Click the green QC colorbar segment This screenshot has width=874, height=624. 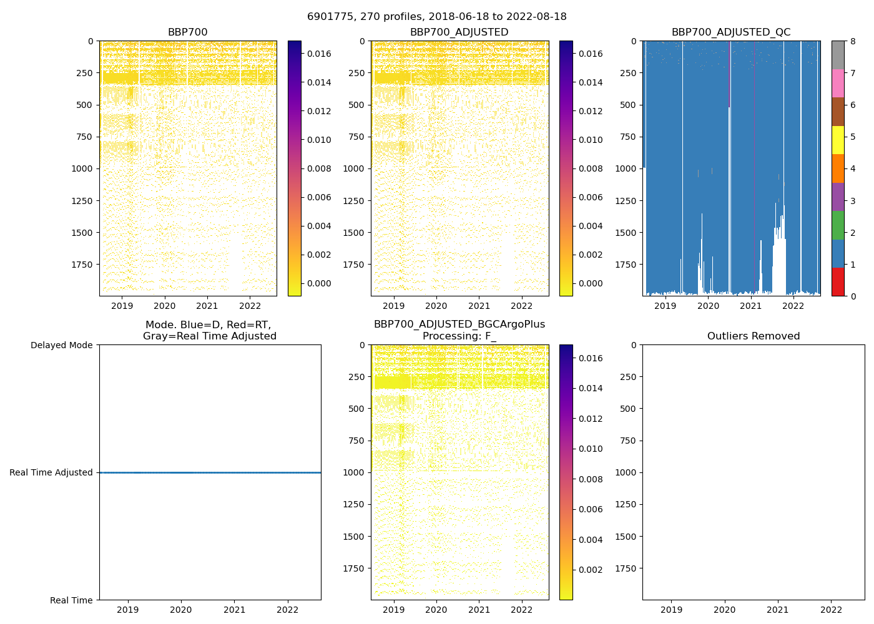point(838,225)
